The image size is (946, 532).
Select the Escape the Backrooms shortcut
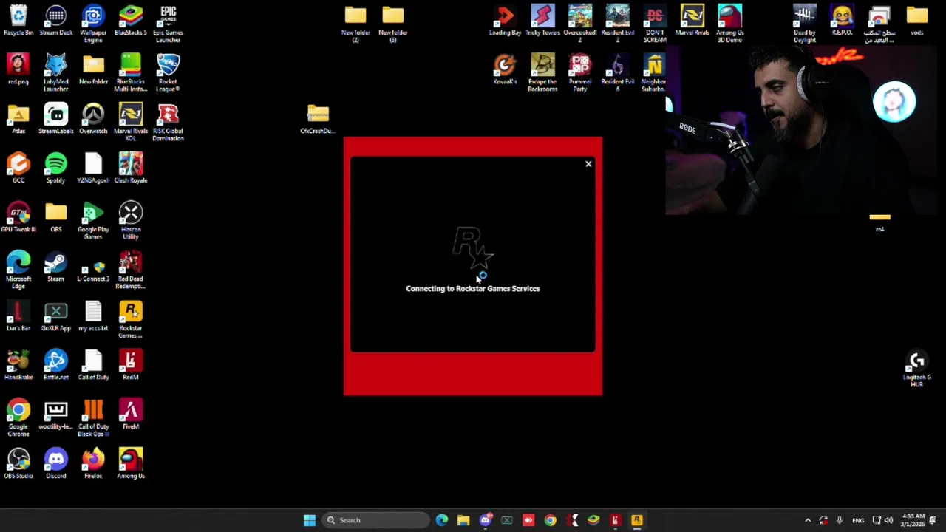[x=542, y=73]
